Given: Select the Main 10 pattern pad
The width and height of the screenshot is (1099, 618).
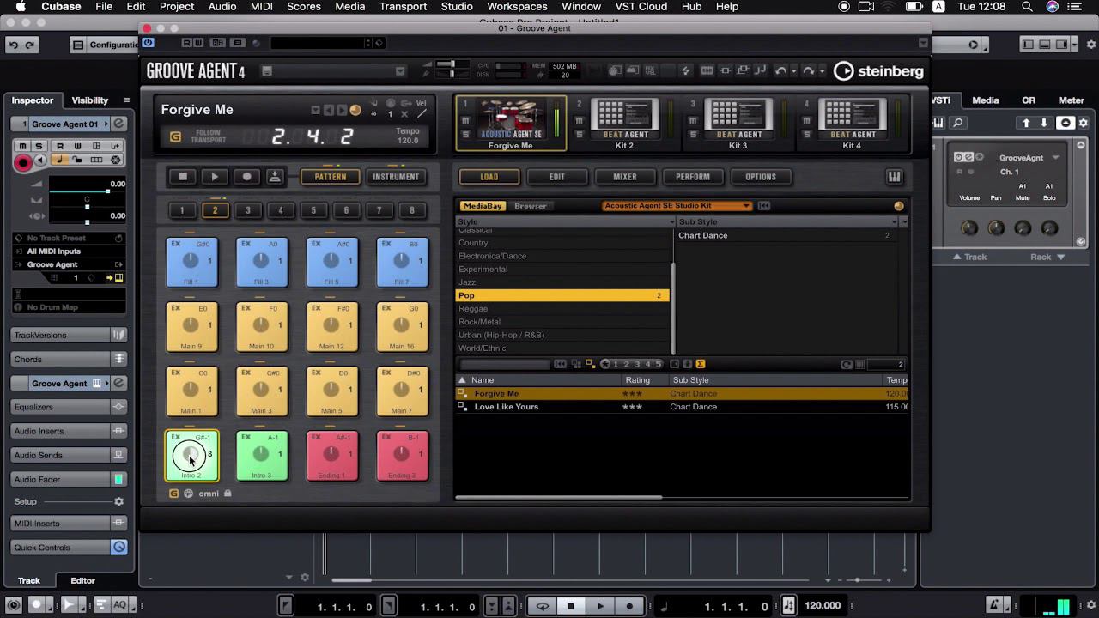Looking at the screenshot, I should (261, 326).
